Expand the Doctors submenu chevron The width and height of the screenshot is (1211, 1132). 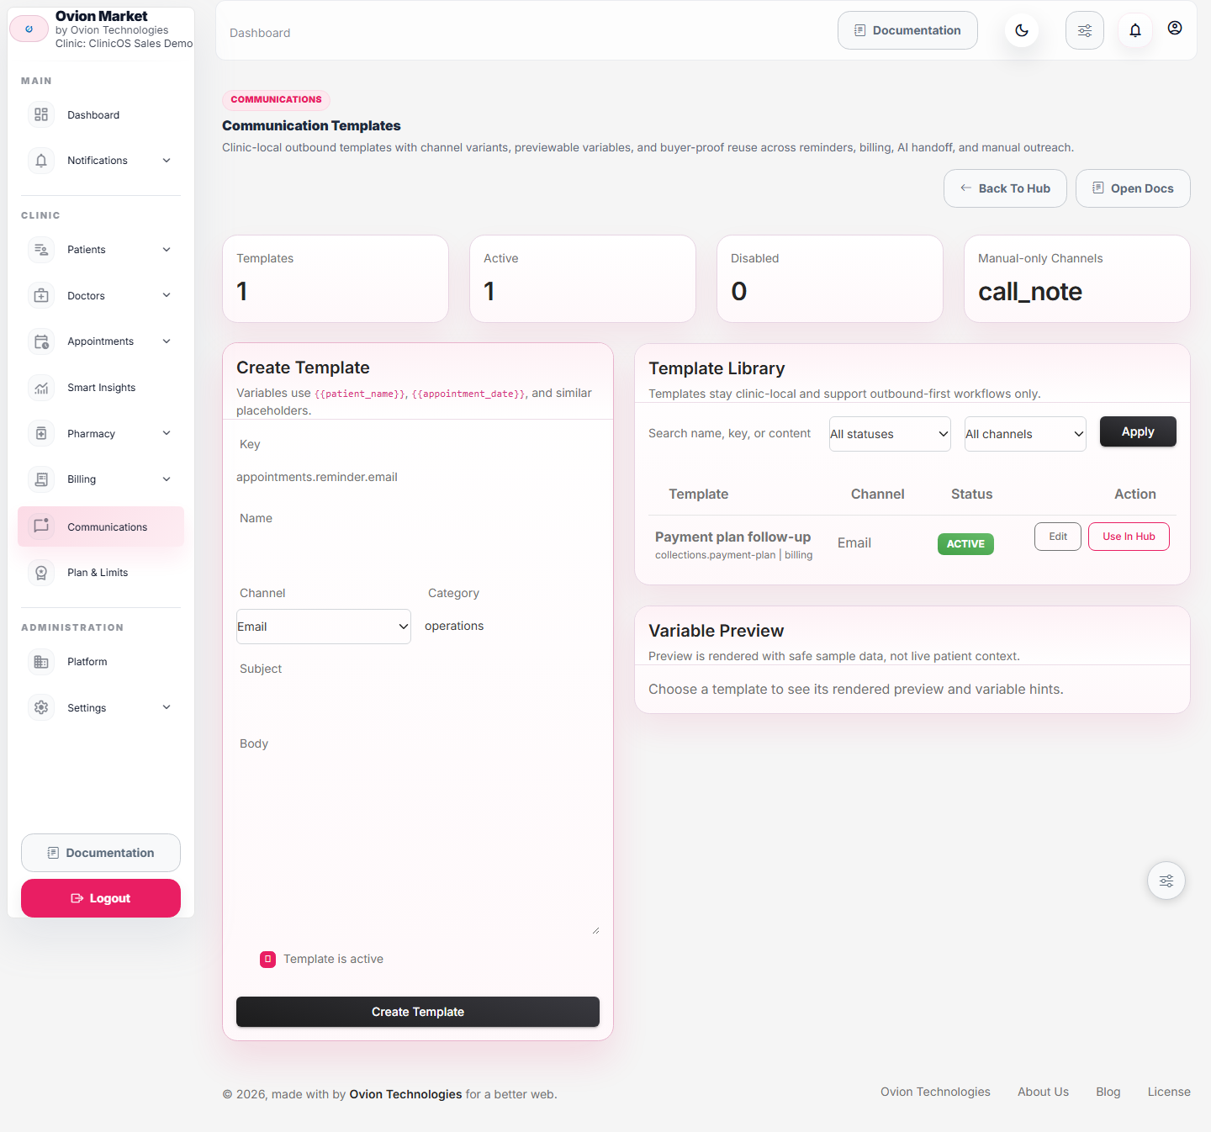167,295
